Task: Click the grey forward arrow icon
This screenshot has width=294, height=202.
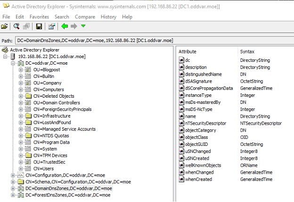Action: click(x=74, y=26)
